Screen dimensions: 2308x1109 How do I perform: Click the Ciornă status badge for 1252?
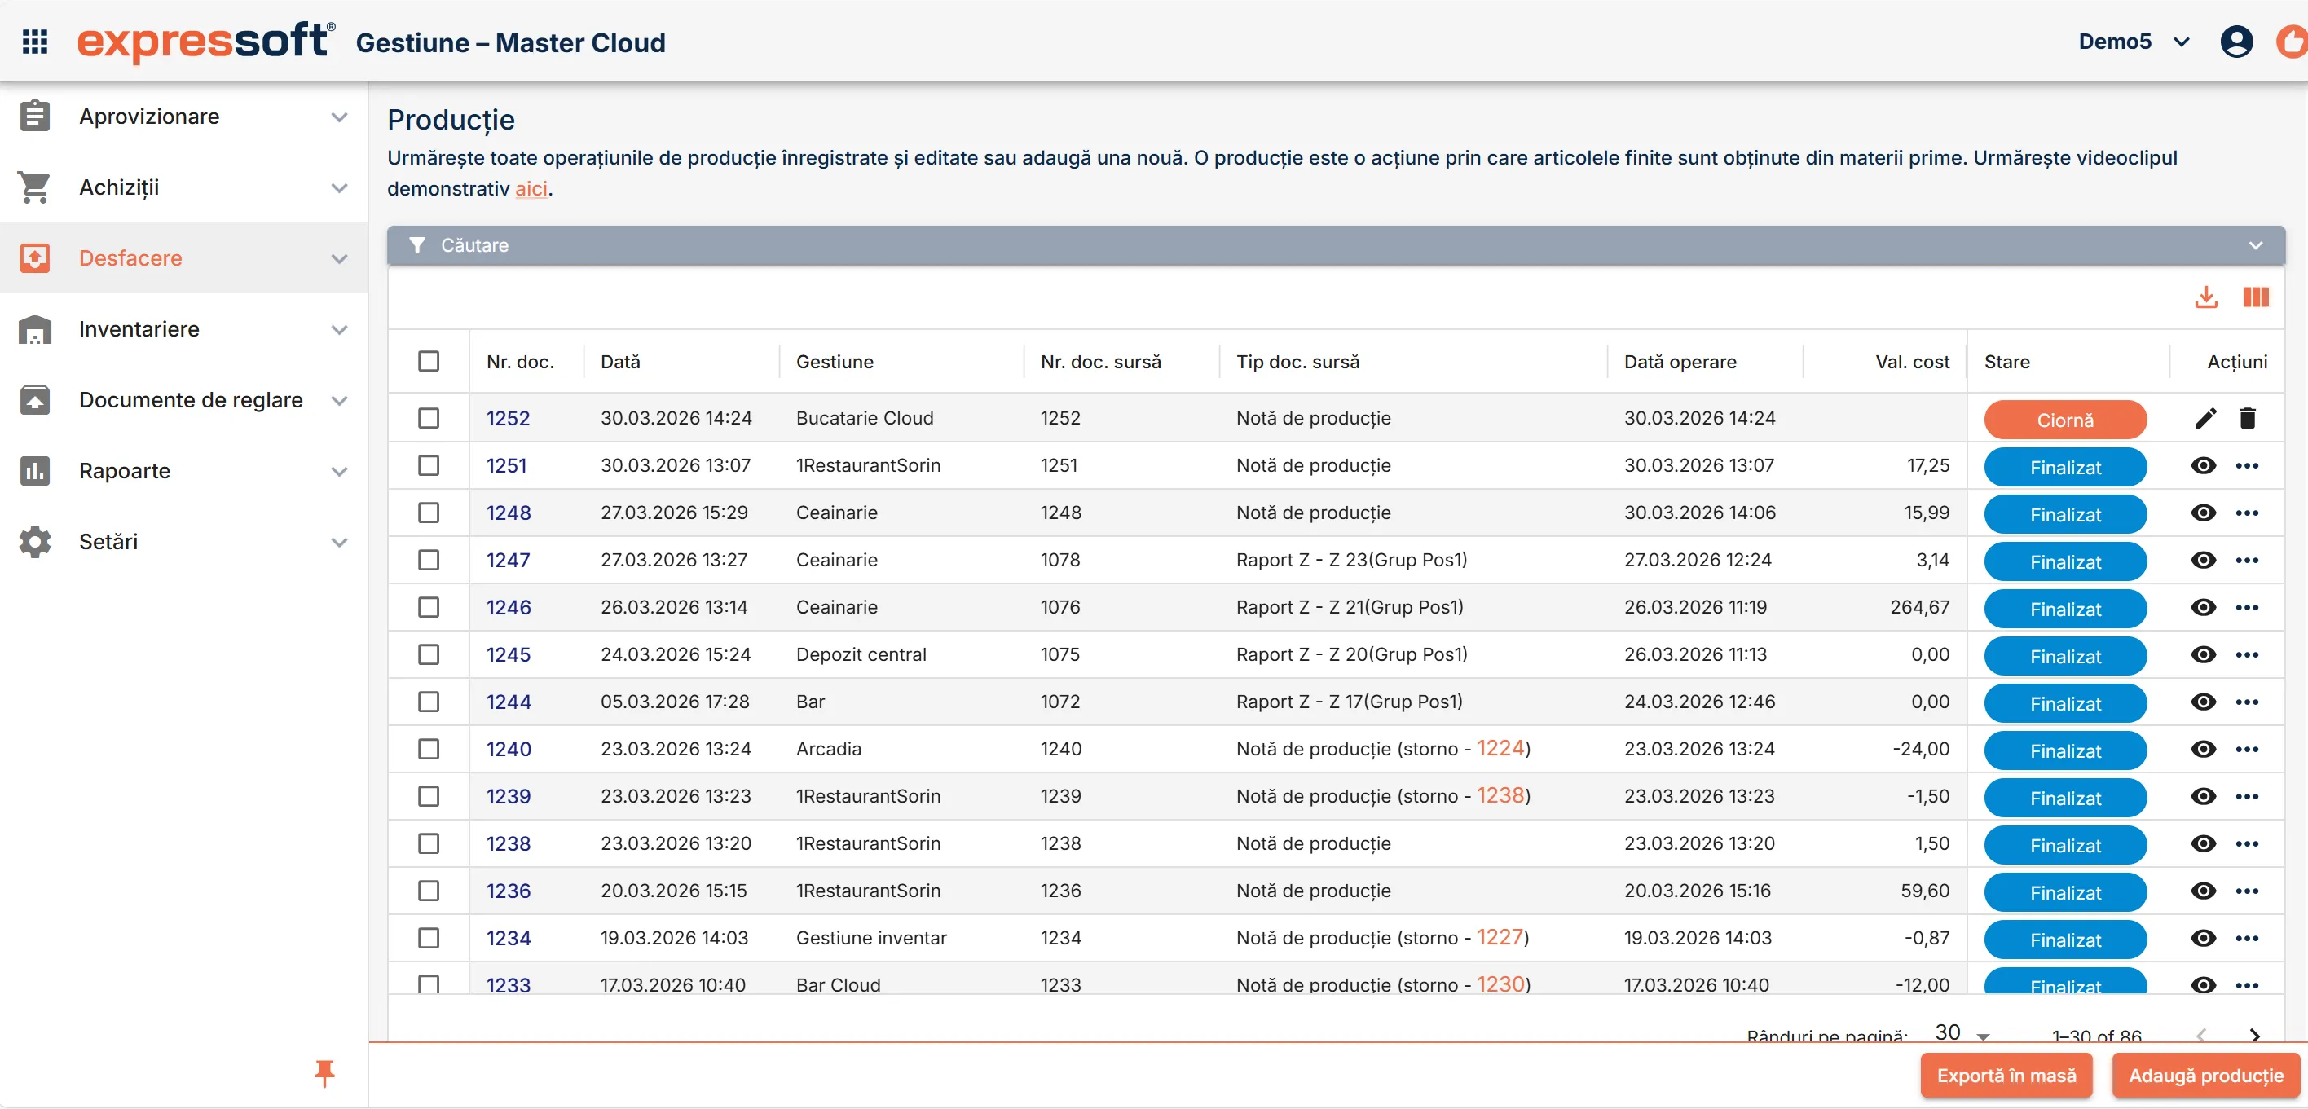pyautogui.click(x=2064, y=420)
